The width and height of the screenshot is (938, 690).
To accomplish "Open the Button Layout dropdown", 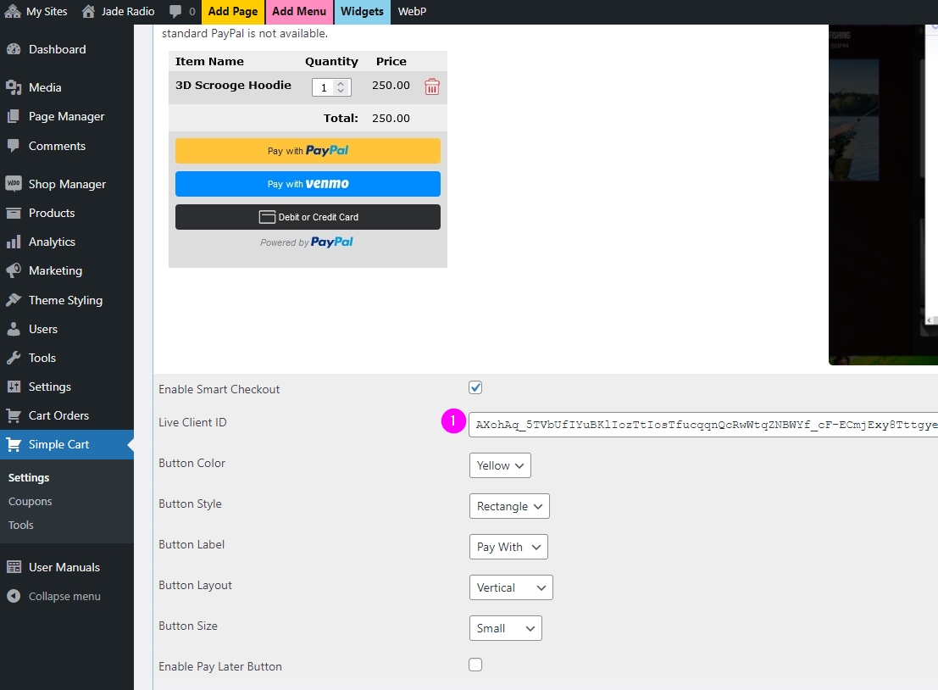I will pos(511,587).
